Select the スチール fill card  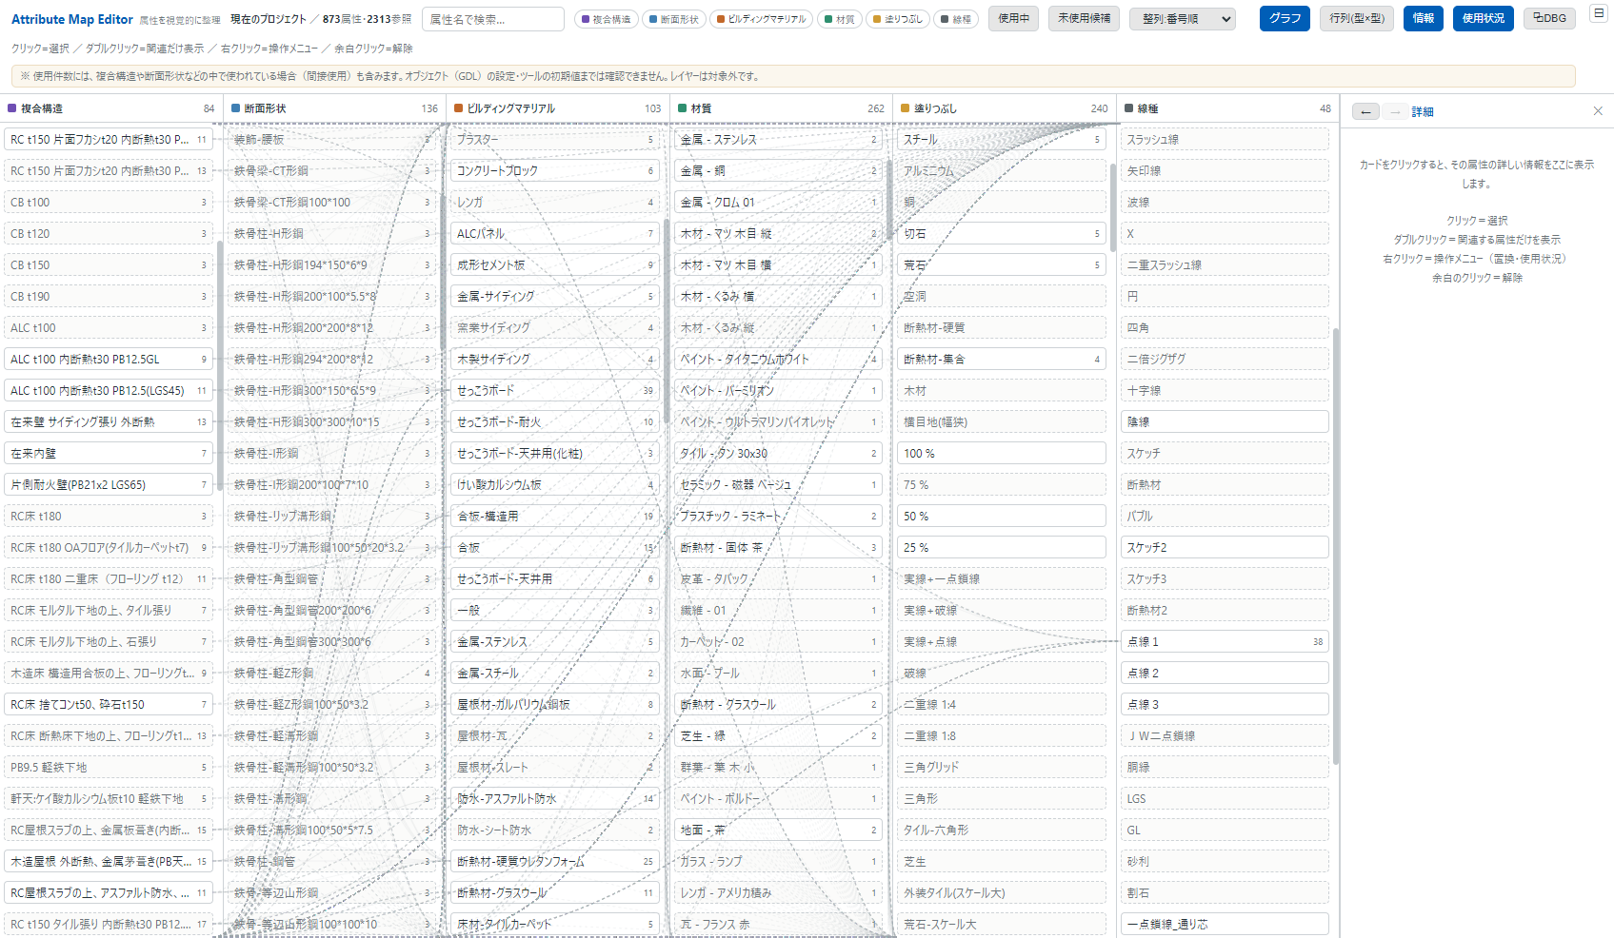(x=1002, y=140)
